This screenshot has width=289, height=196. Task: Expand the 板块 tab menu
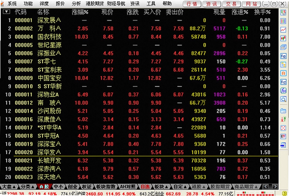[x=161, y=187]
